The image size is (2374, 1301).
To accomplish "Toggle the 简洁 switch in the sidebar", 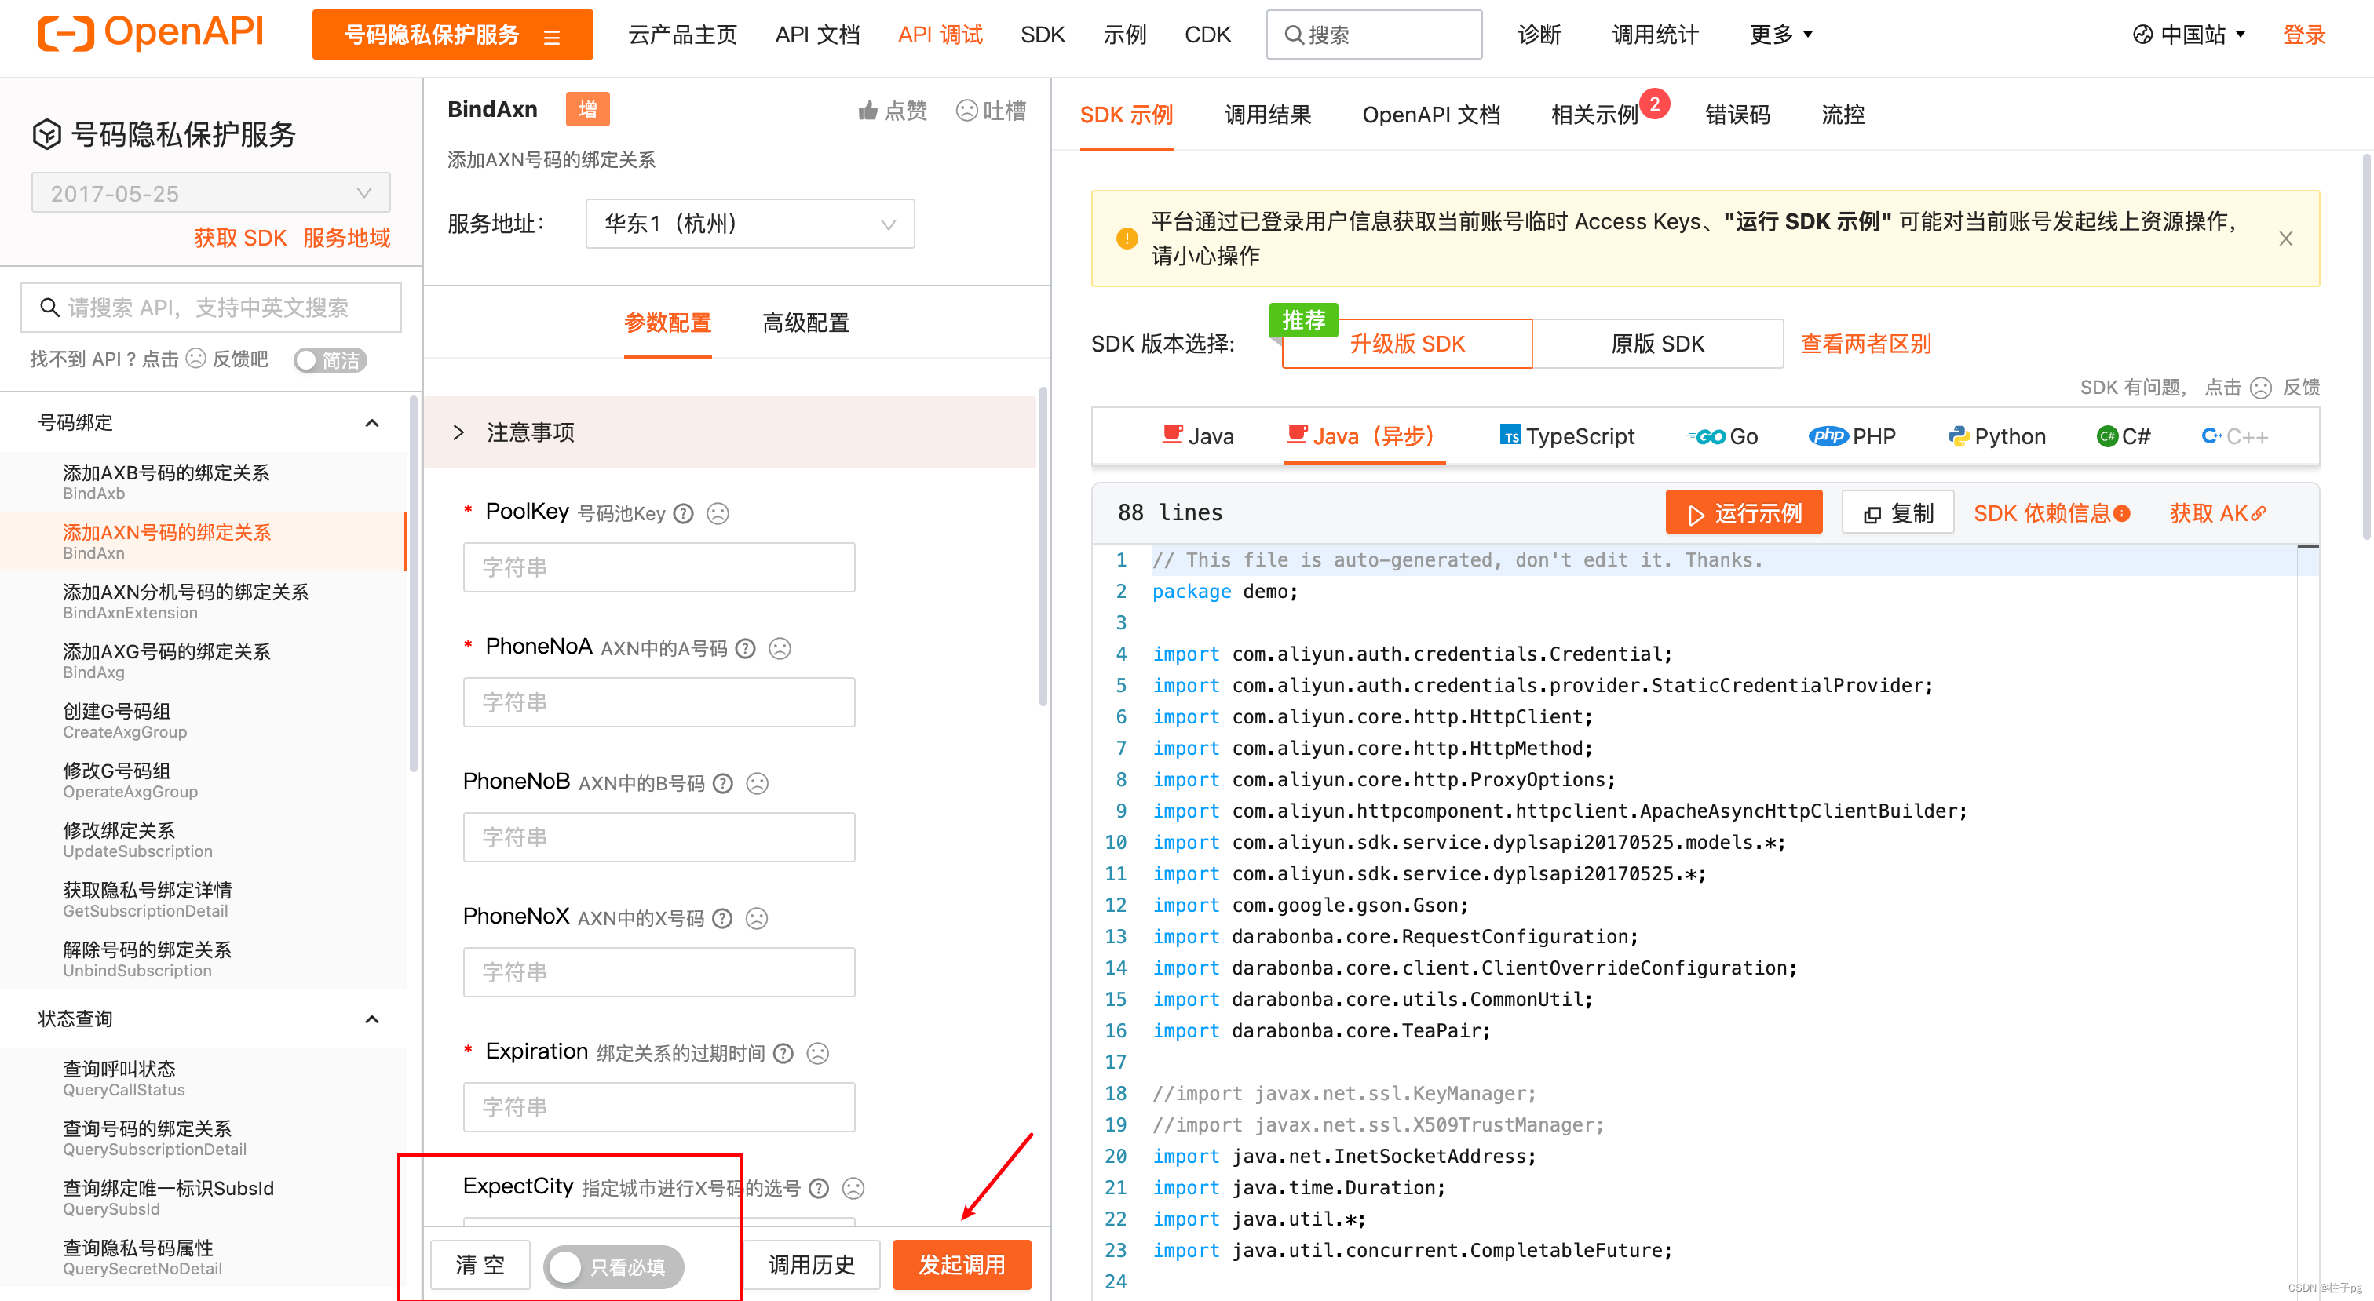I will pos(329,360).
